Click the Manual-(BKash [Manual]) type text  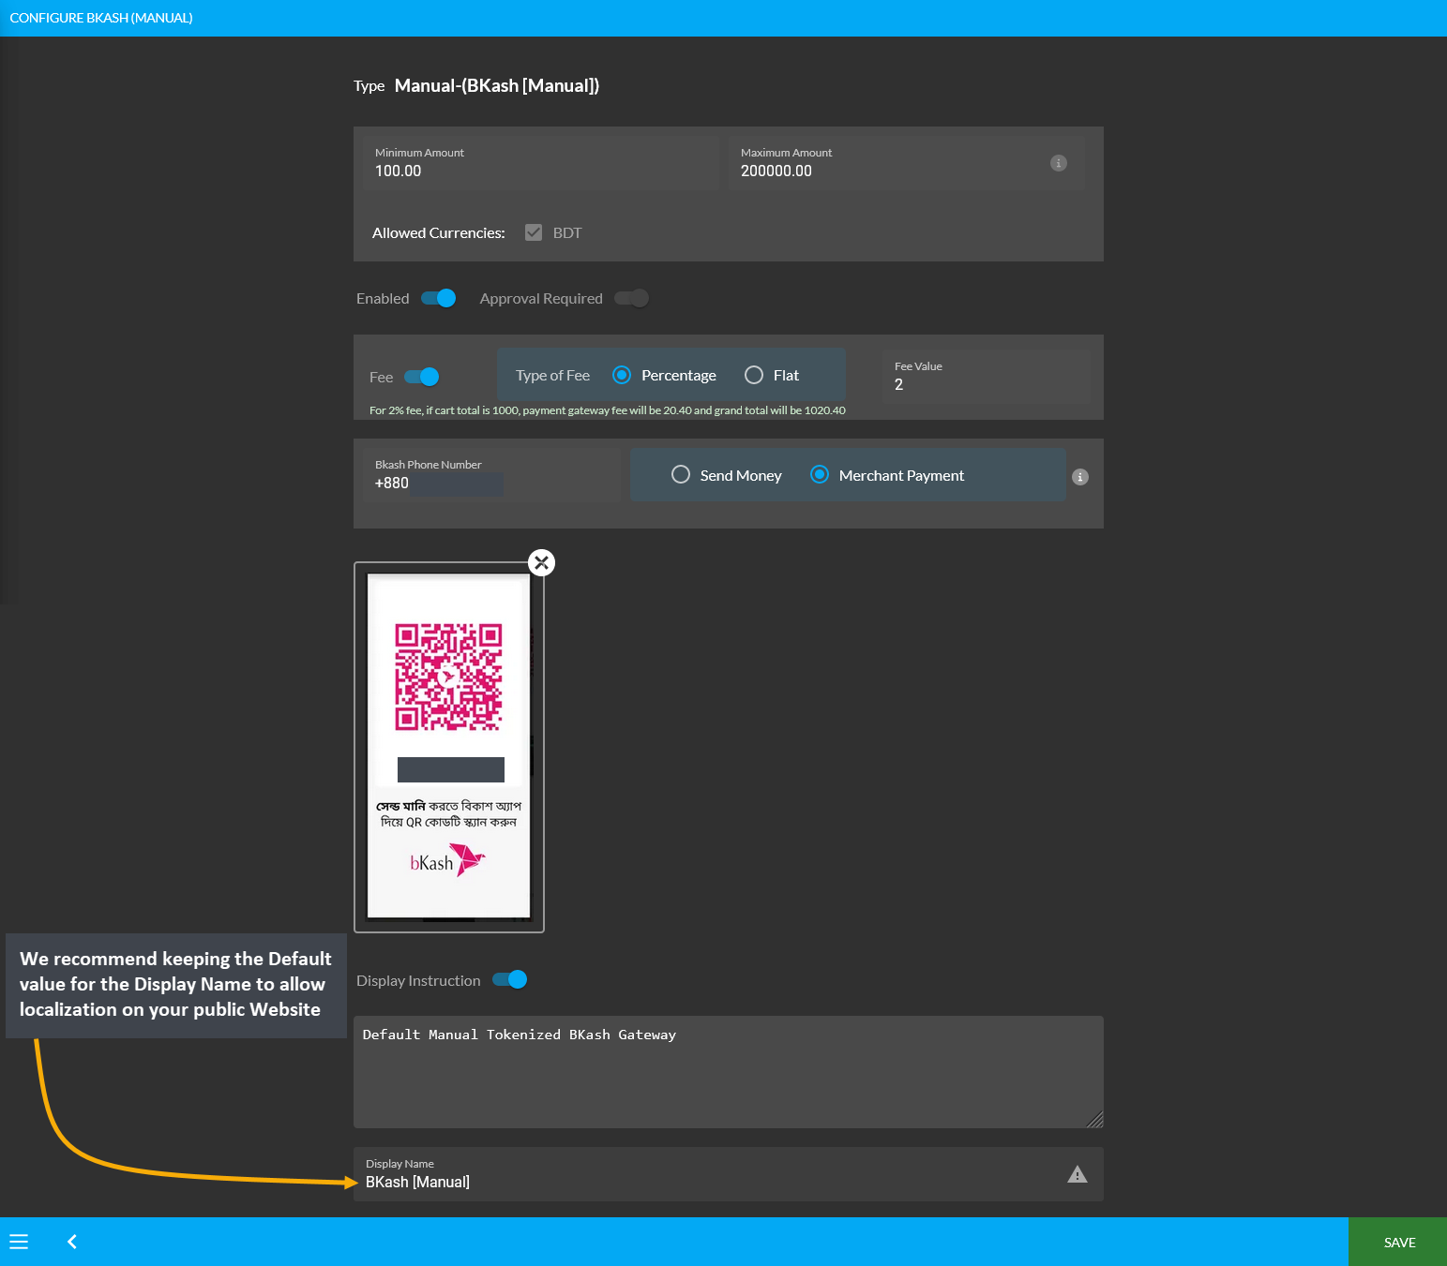[x=497, y=85]
